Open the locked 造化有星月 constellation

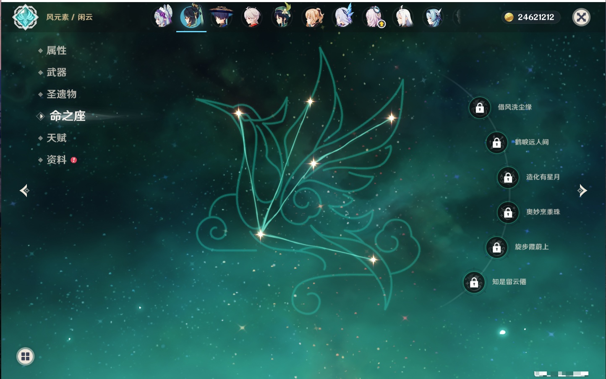tap(508, 178)
